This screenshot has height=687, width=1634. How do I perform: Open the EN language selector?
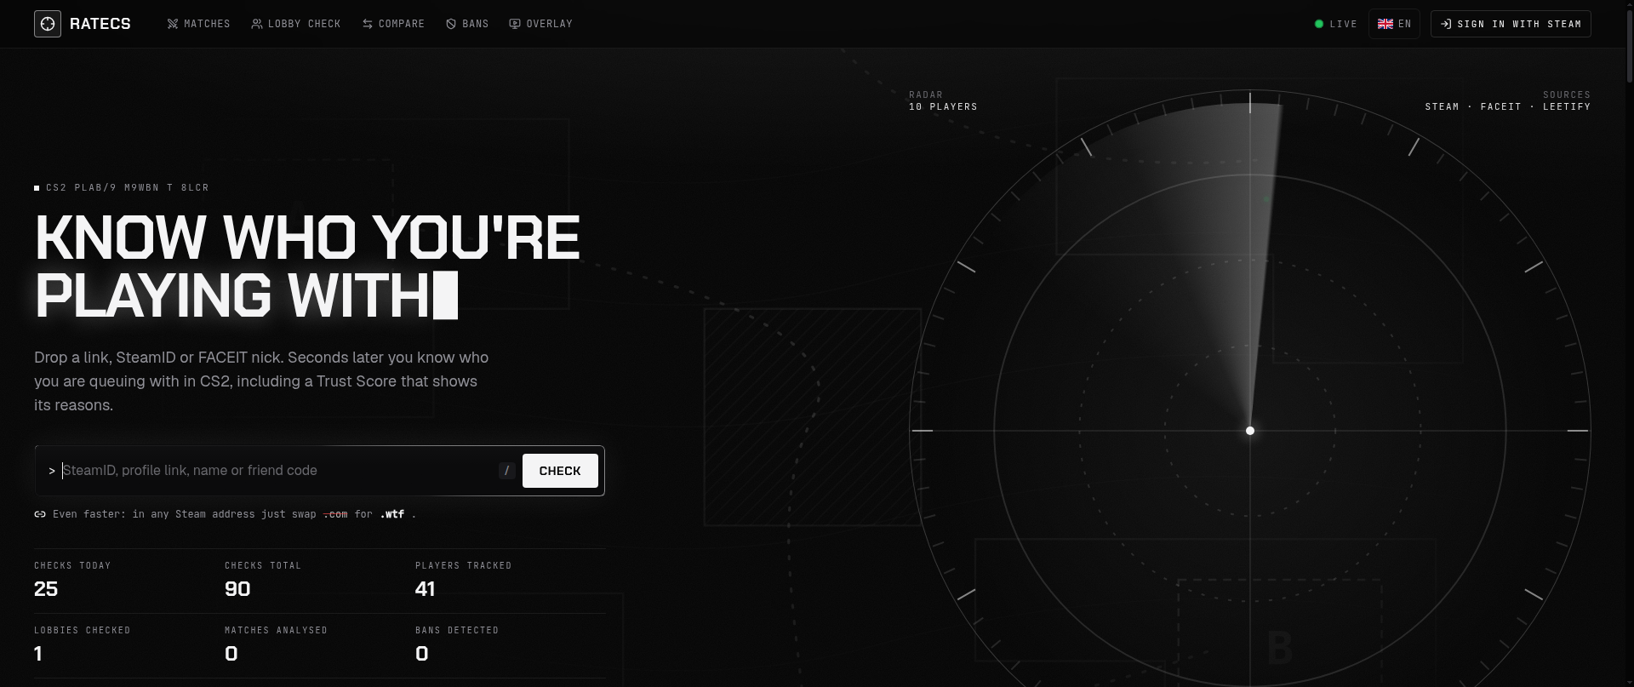coord(1394,24)
